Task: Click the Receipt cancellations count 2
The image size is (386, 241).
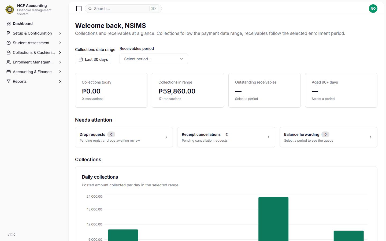Action: [x=227, y=134]
